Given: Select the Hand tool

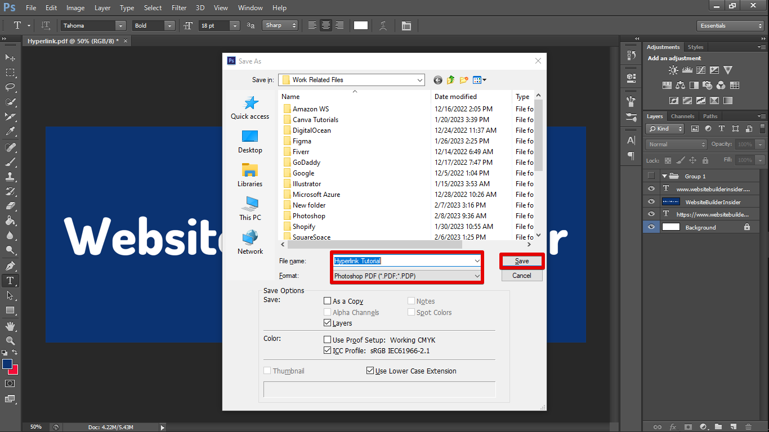Looking at the screenshot, I should click(x=10, y=326).
